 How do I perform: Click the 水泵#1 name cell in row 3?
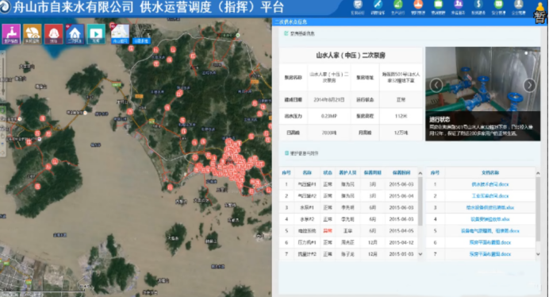307,207
